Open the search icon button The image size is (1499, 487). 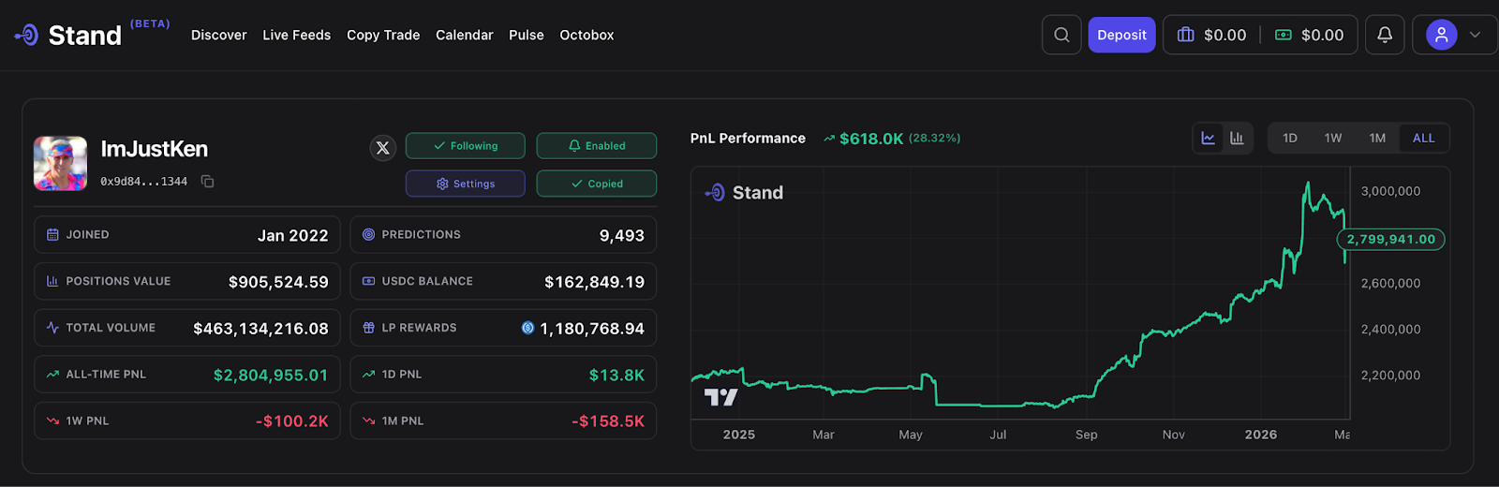(x=1061, y=35)
